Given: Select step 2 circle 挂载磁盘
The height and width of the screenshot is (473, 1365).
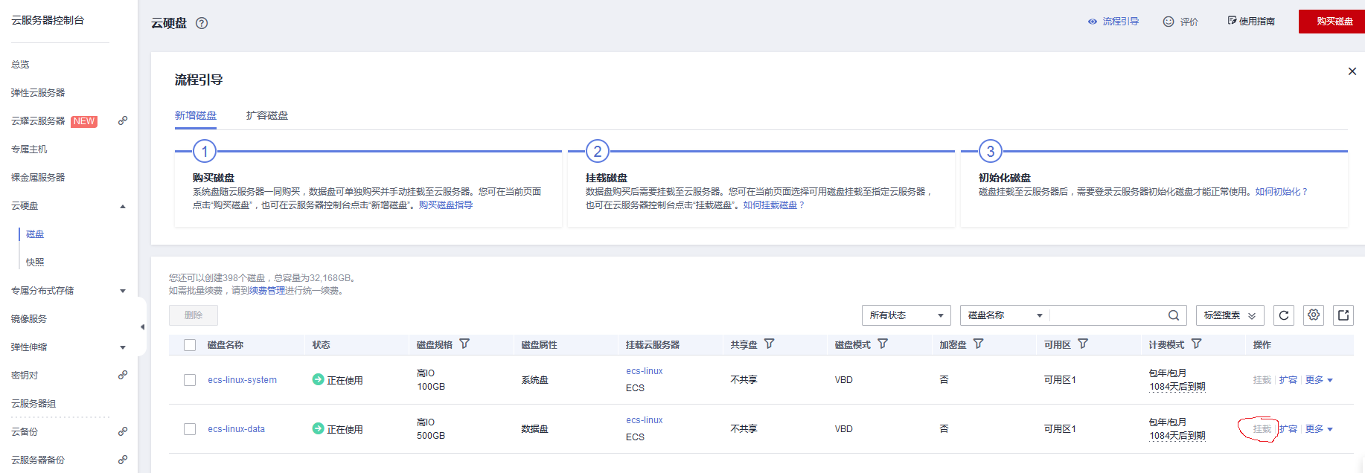Looking at the screenshot, I should [598, 151].
